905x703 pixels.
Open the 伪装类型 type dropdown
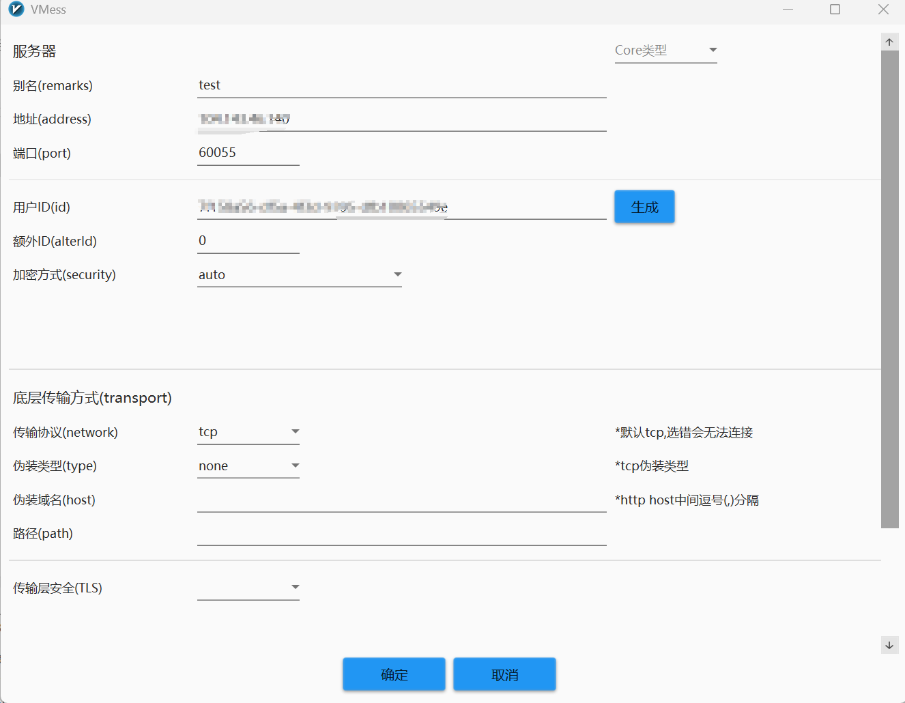(248, 466)
